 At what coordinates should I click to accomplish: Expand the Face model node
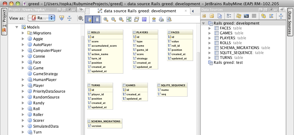pos(23,62)
